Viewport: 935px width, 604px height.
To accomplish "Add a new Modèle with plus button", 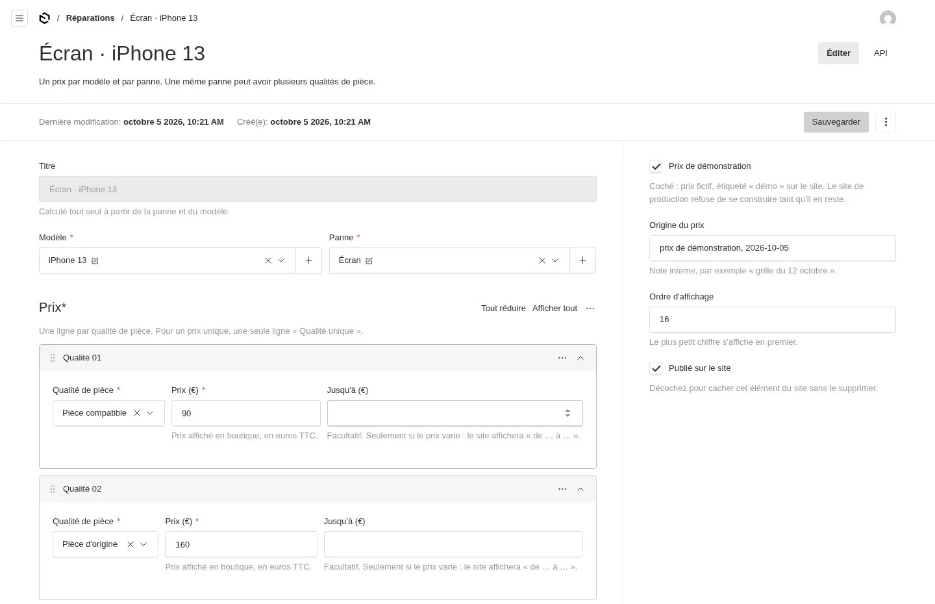I will (308, 260).
